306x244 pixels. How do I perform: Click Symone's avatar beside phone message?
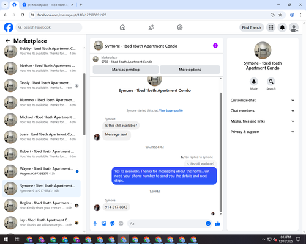97,207
